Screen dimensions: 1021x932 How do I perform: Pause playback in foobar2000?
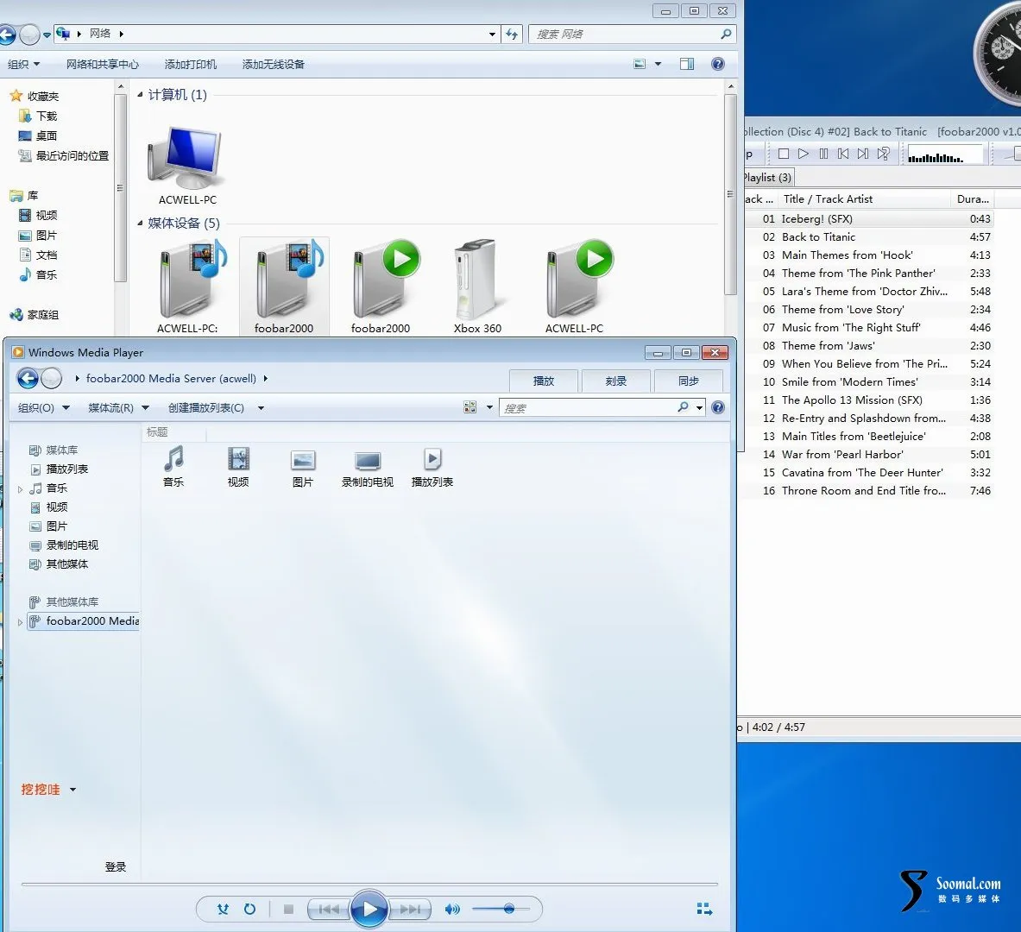tap(823, 154)
